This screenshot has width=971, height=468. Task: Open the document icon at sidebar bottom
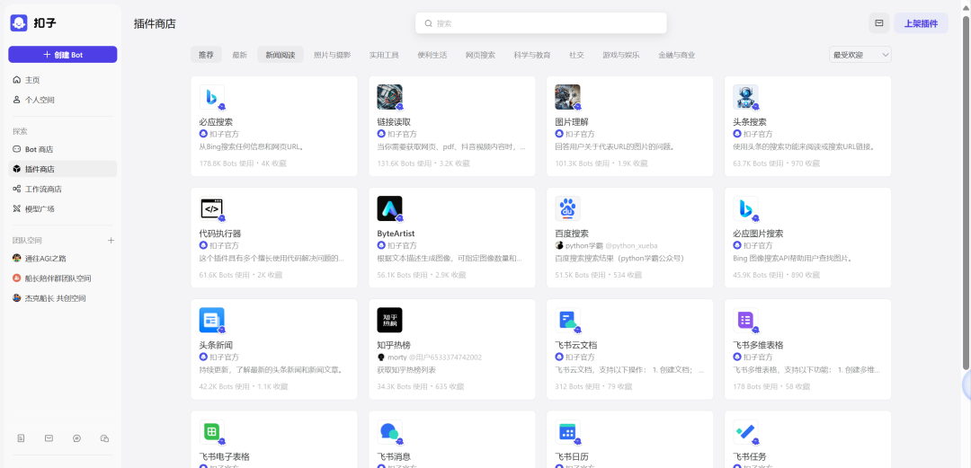click(21, 438)
